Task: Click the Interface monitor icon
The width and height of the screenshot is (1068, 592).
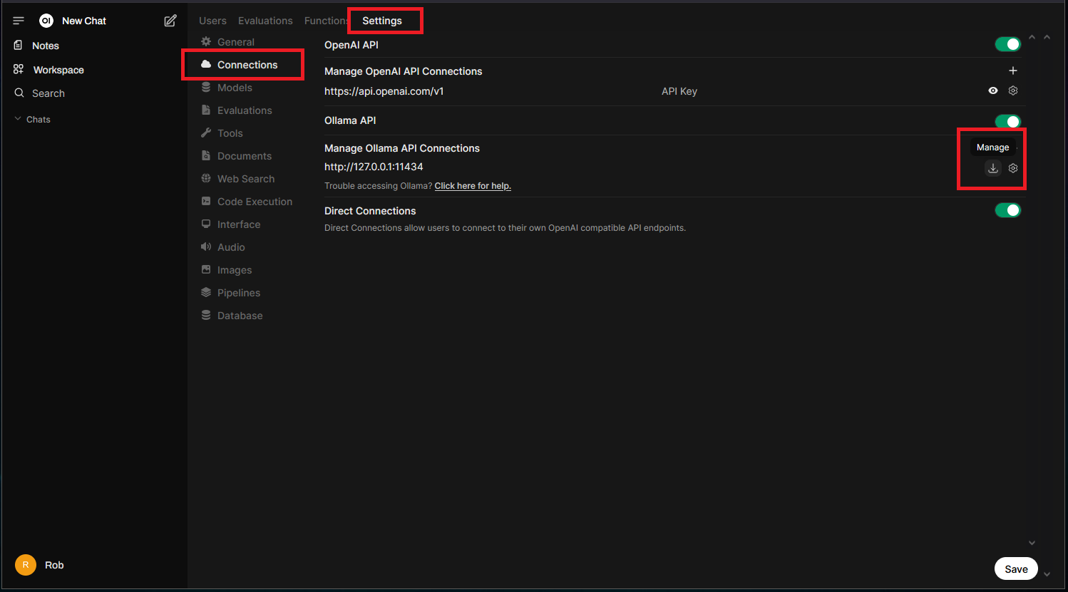Action: (206, 224)
